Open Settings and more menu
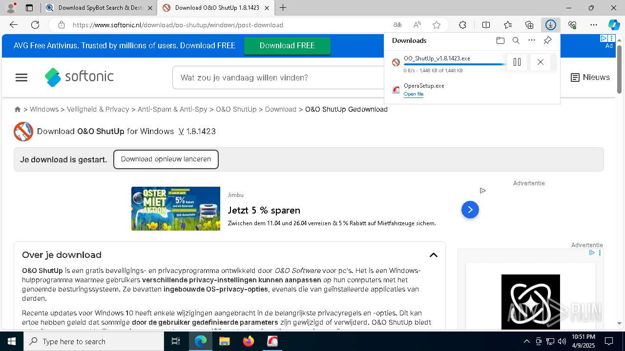 pyautogui.click(x=594, y=25)
